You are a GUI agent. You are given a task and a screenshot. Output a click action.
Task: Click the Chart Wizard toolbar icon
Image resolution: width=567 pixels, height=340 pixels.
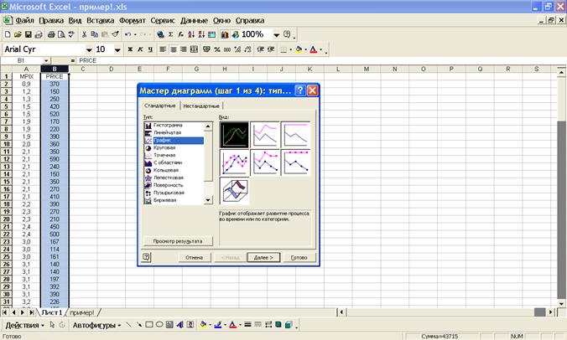[225, 34]
